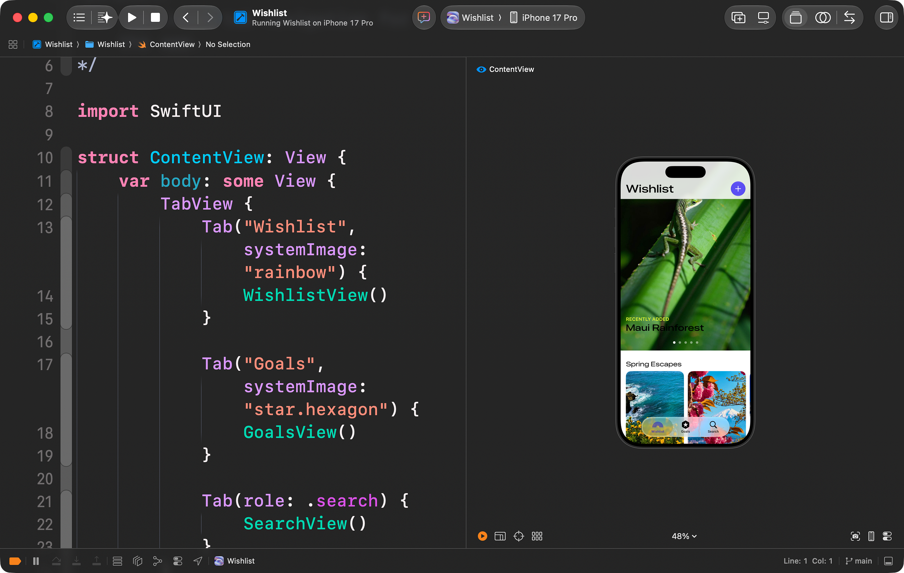Take a preview snapshot camera icon

tap(855, 536)
